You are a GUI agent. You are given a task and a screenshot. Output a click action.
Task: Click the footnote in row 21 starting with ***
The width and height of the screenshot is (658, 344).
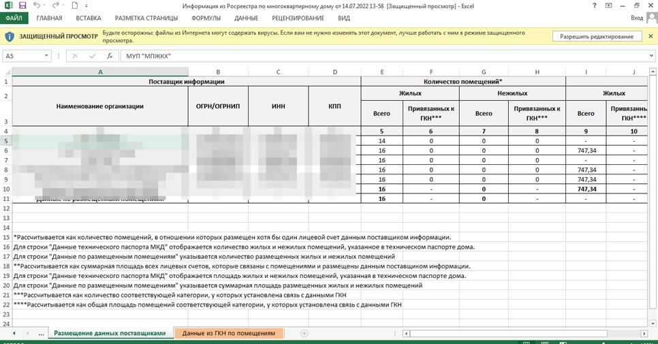pyautogui.click(x=180, y=296)
